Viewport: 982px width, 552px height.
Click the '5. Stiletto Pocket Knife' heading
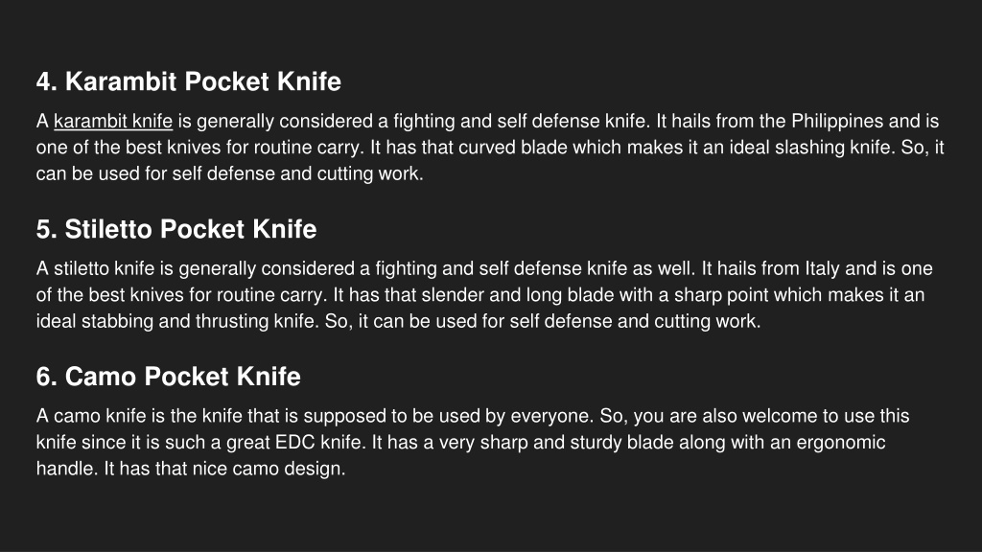point(176,229)
